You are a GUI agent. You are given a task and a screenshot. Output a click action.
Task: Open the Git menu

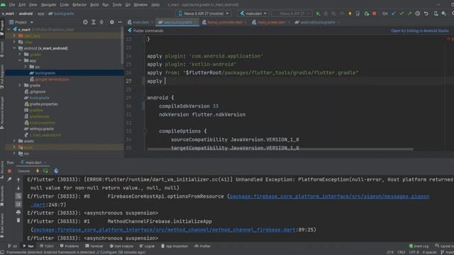128,5
